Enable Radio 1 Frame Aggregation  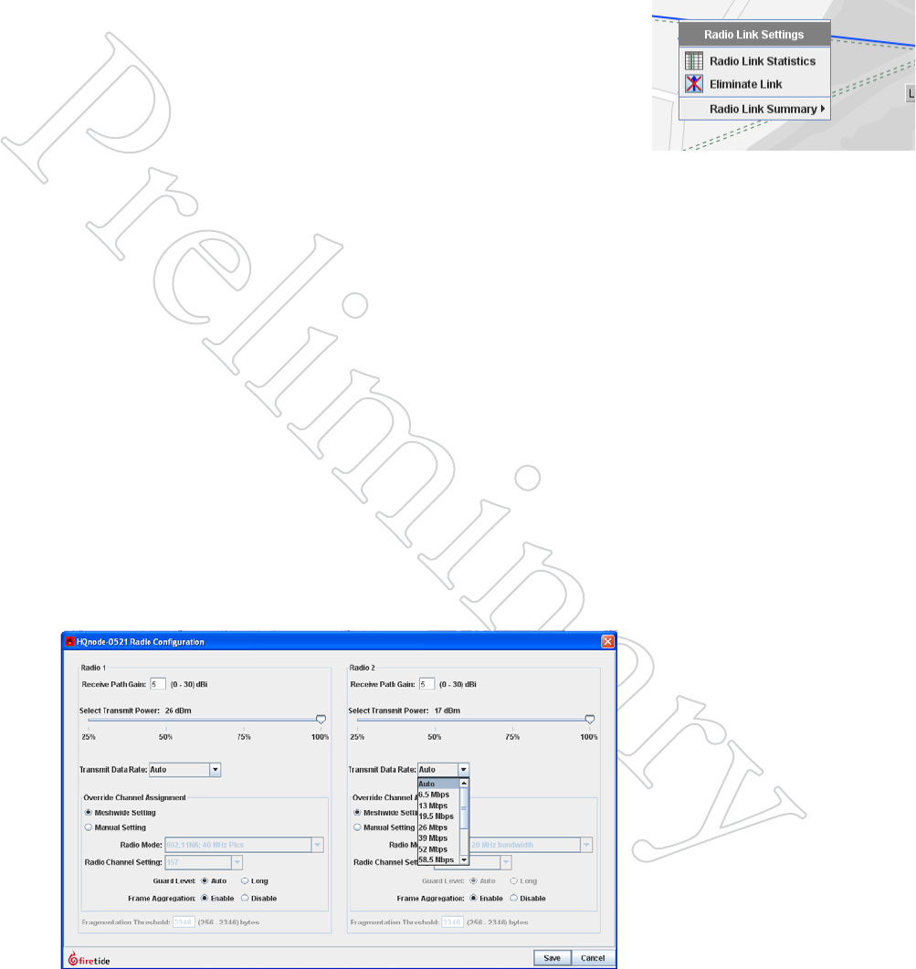205,899
